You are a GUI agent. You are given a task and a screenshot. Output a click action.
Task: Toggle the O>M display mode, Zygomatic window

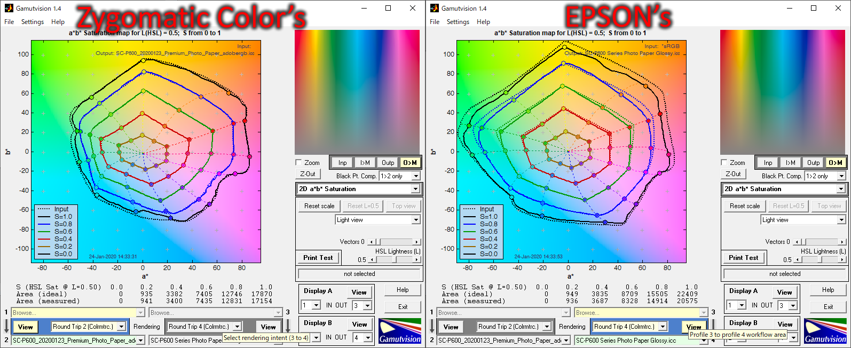tap(410, 163)
